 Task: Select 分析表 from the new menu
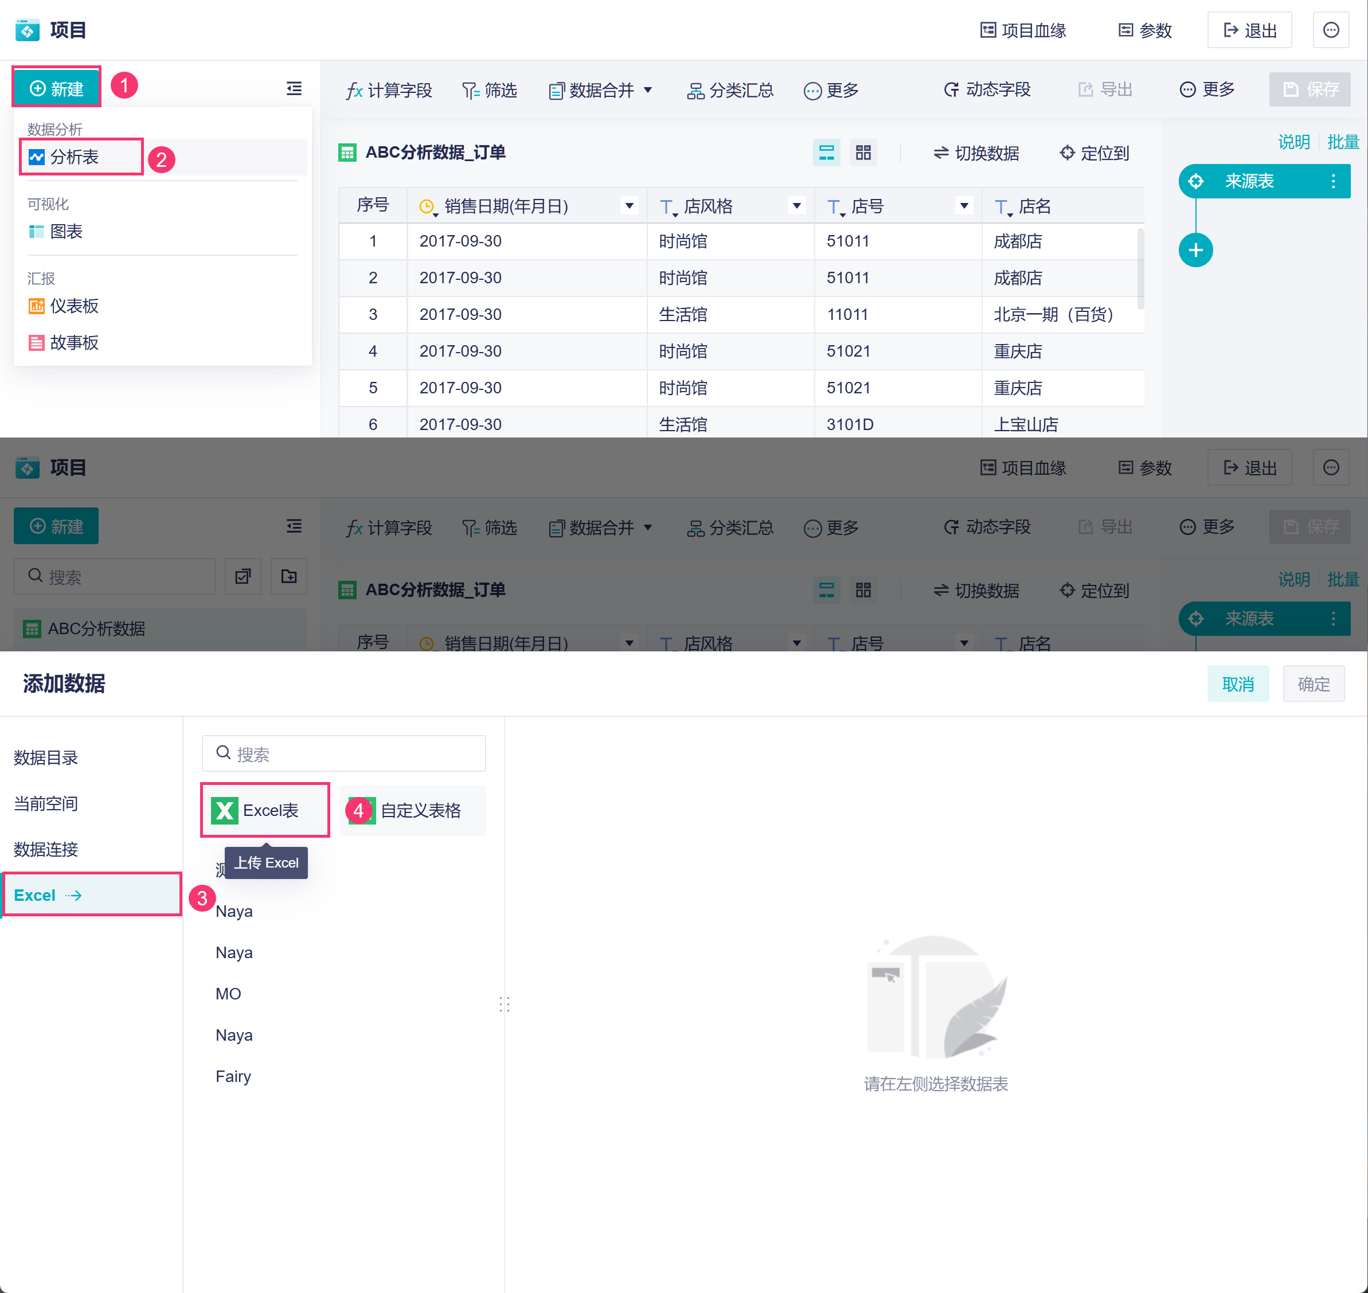(75, 157)
